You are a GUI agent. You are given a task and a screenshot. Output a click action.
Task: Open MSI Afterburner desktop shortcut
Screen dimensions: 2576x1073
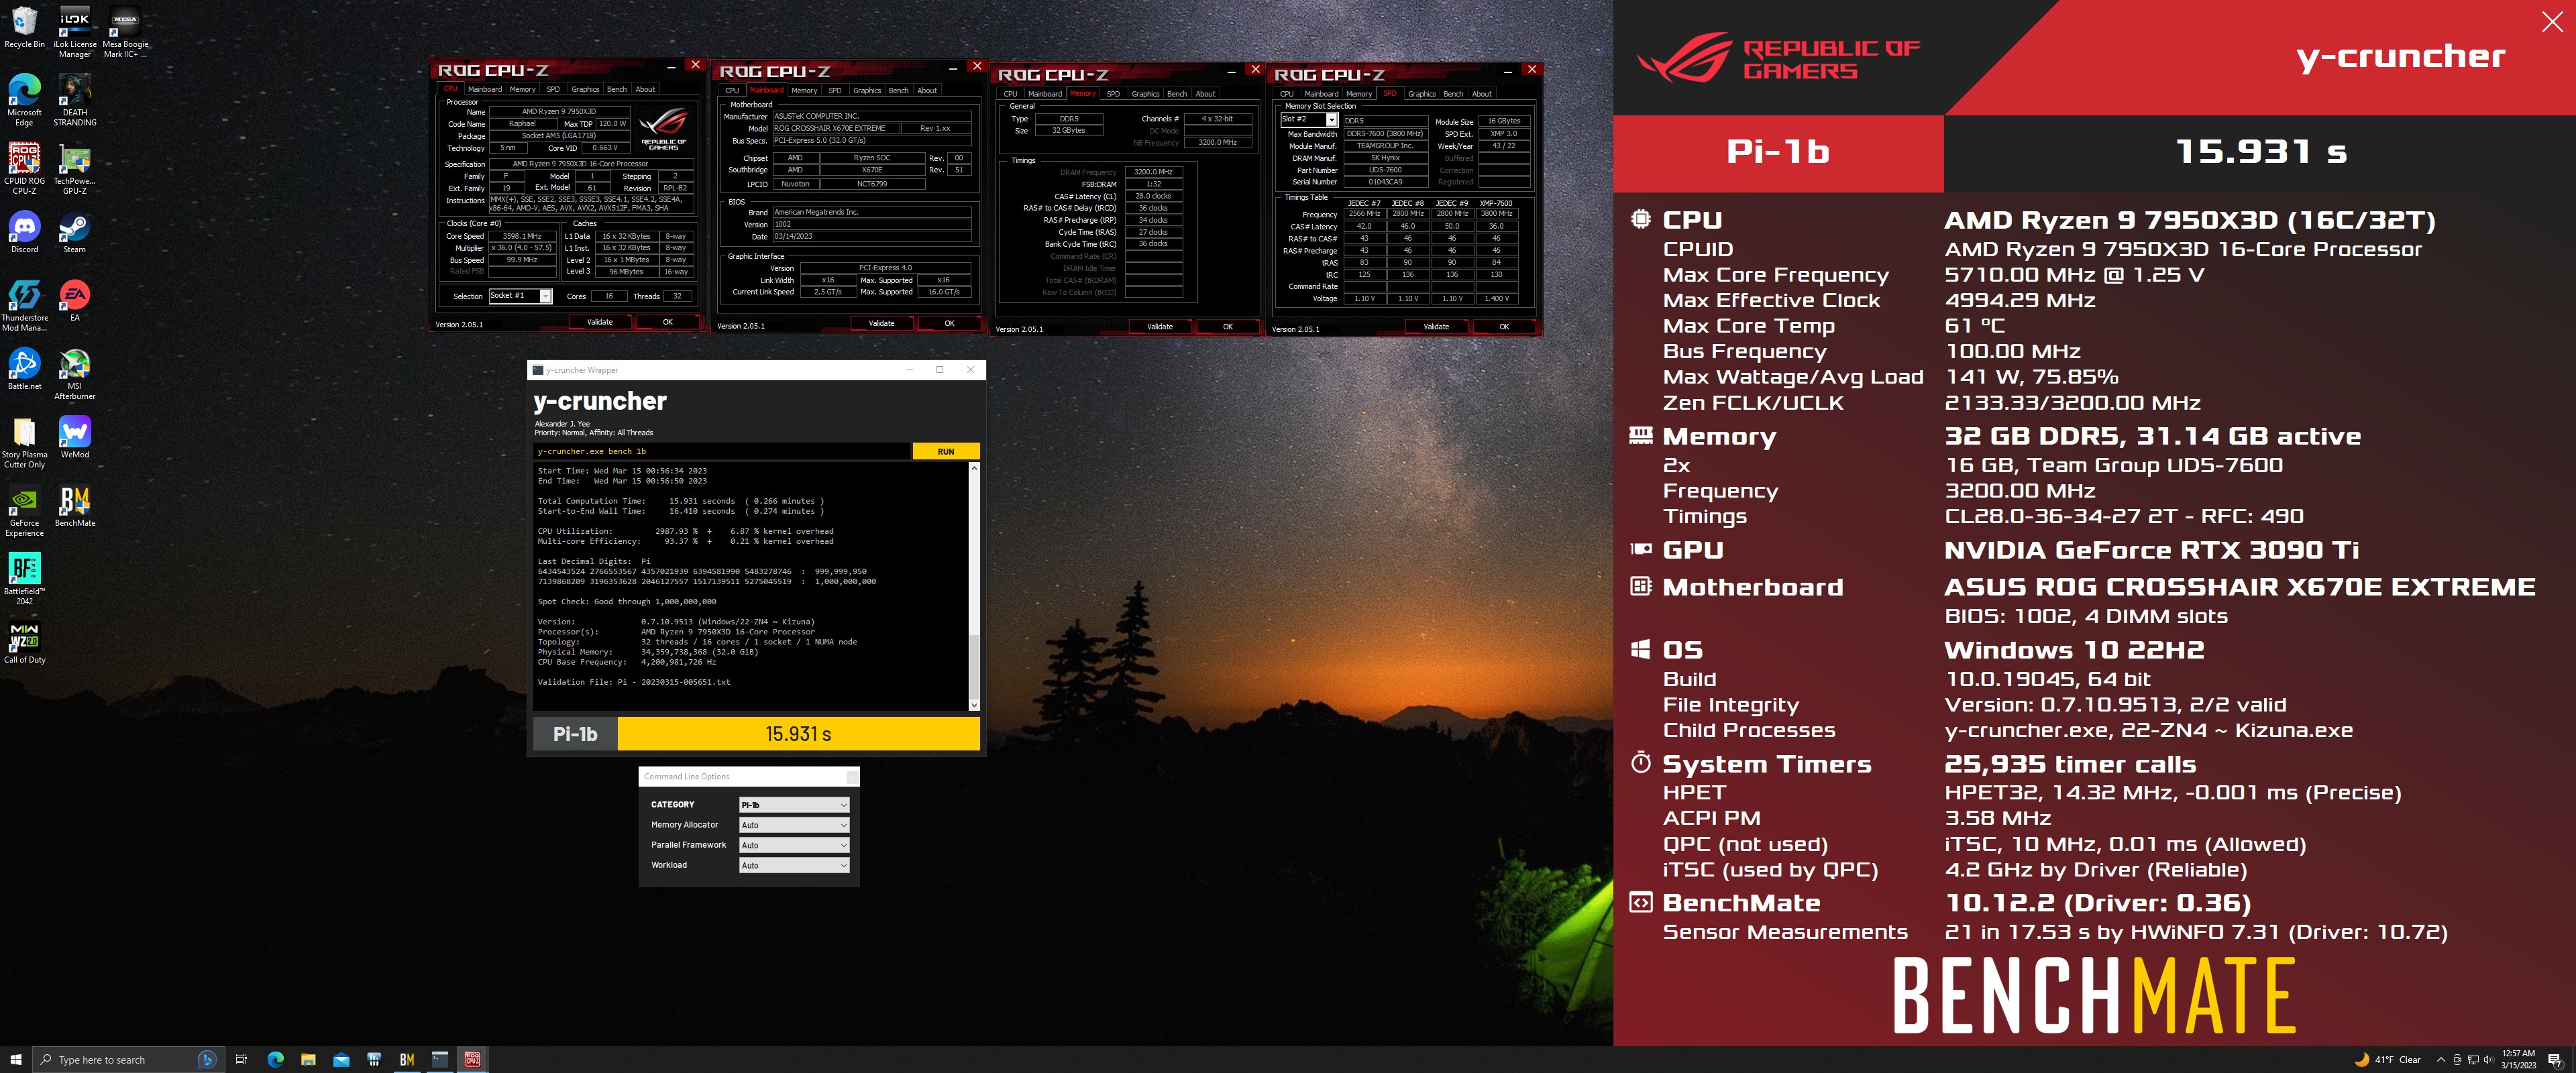pos(74,373)
